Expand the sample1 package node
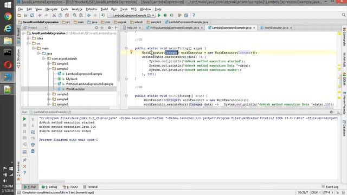Viewport: 347px width, 195px height. coord(48,64)
